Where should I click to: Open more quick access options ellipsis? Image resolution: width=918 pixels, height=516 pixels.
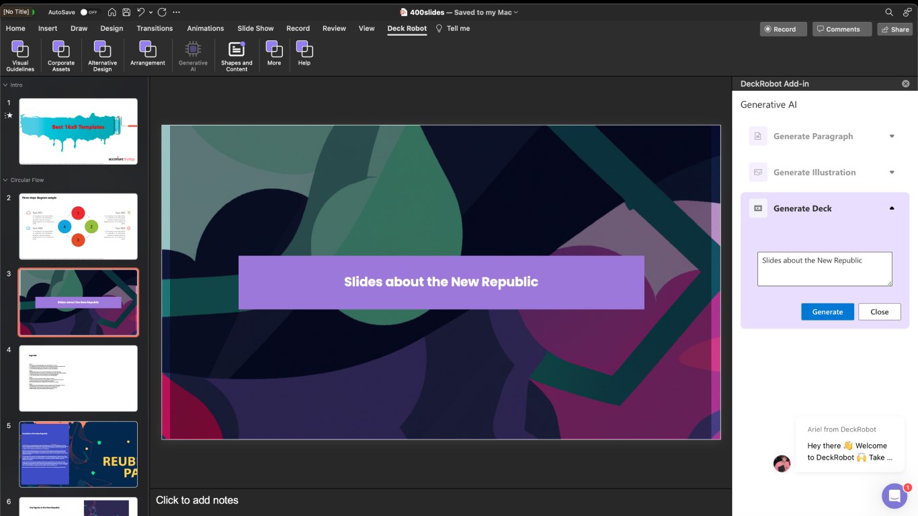pyautogui.click(x=176, y=12)
